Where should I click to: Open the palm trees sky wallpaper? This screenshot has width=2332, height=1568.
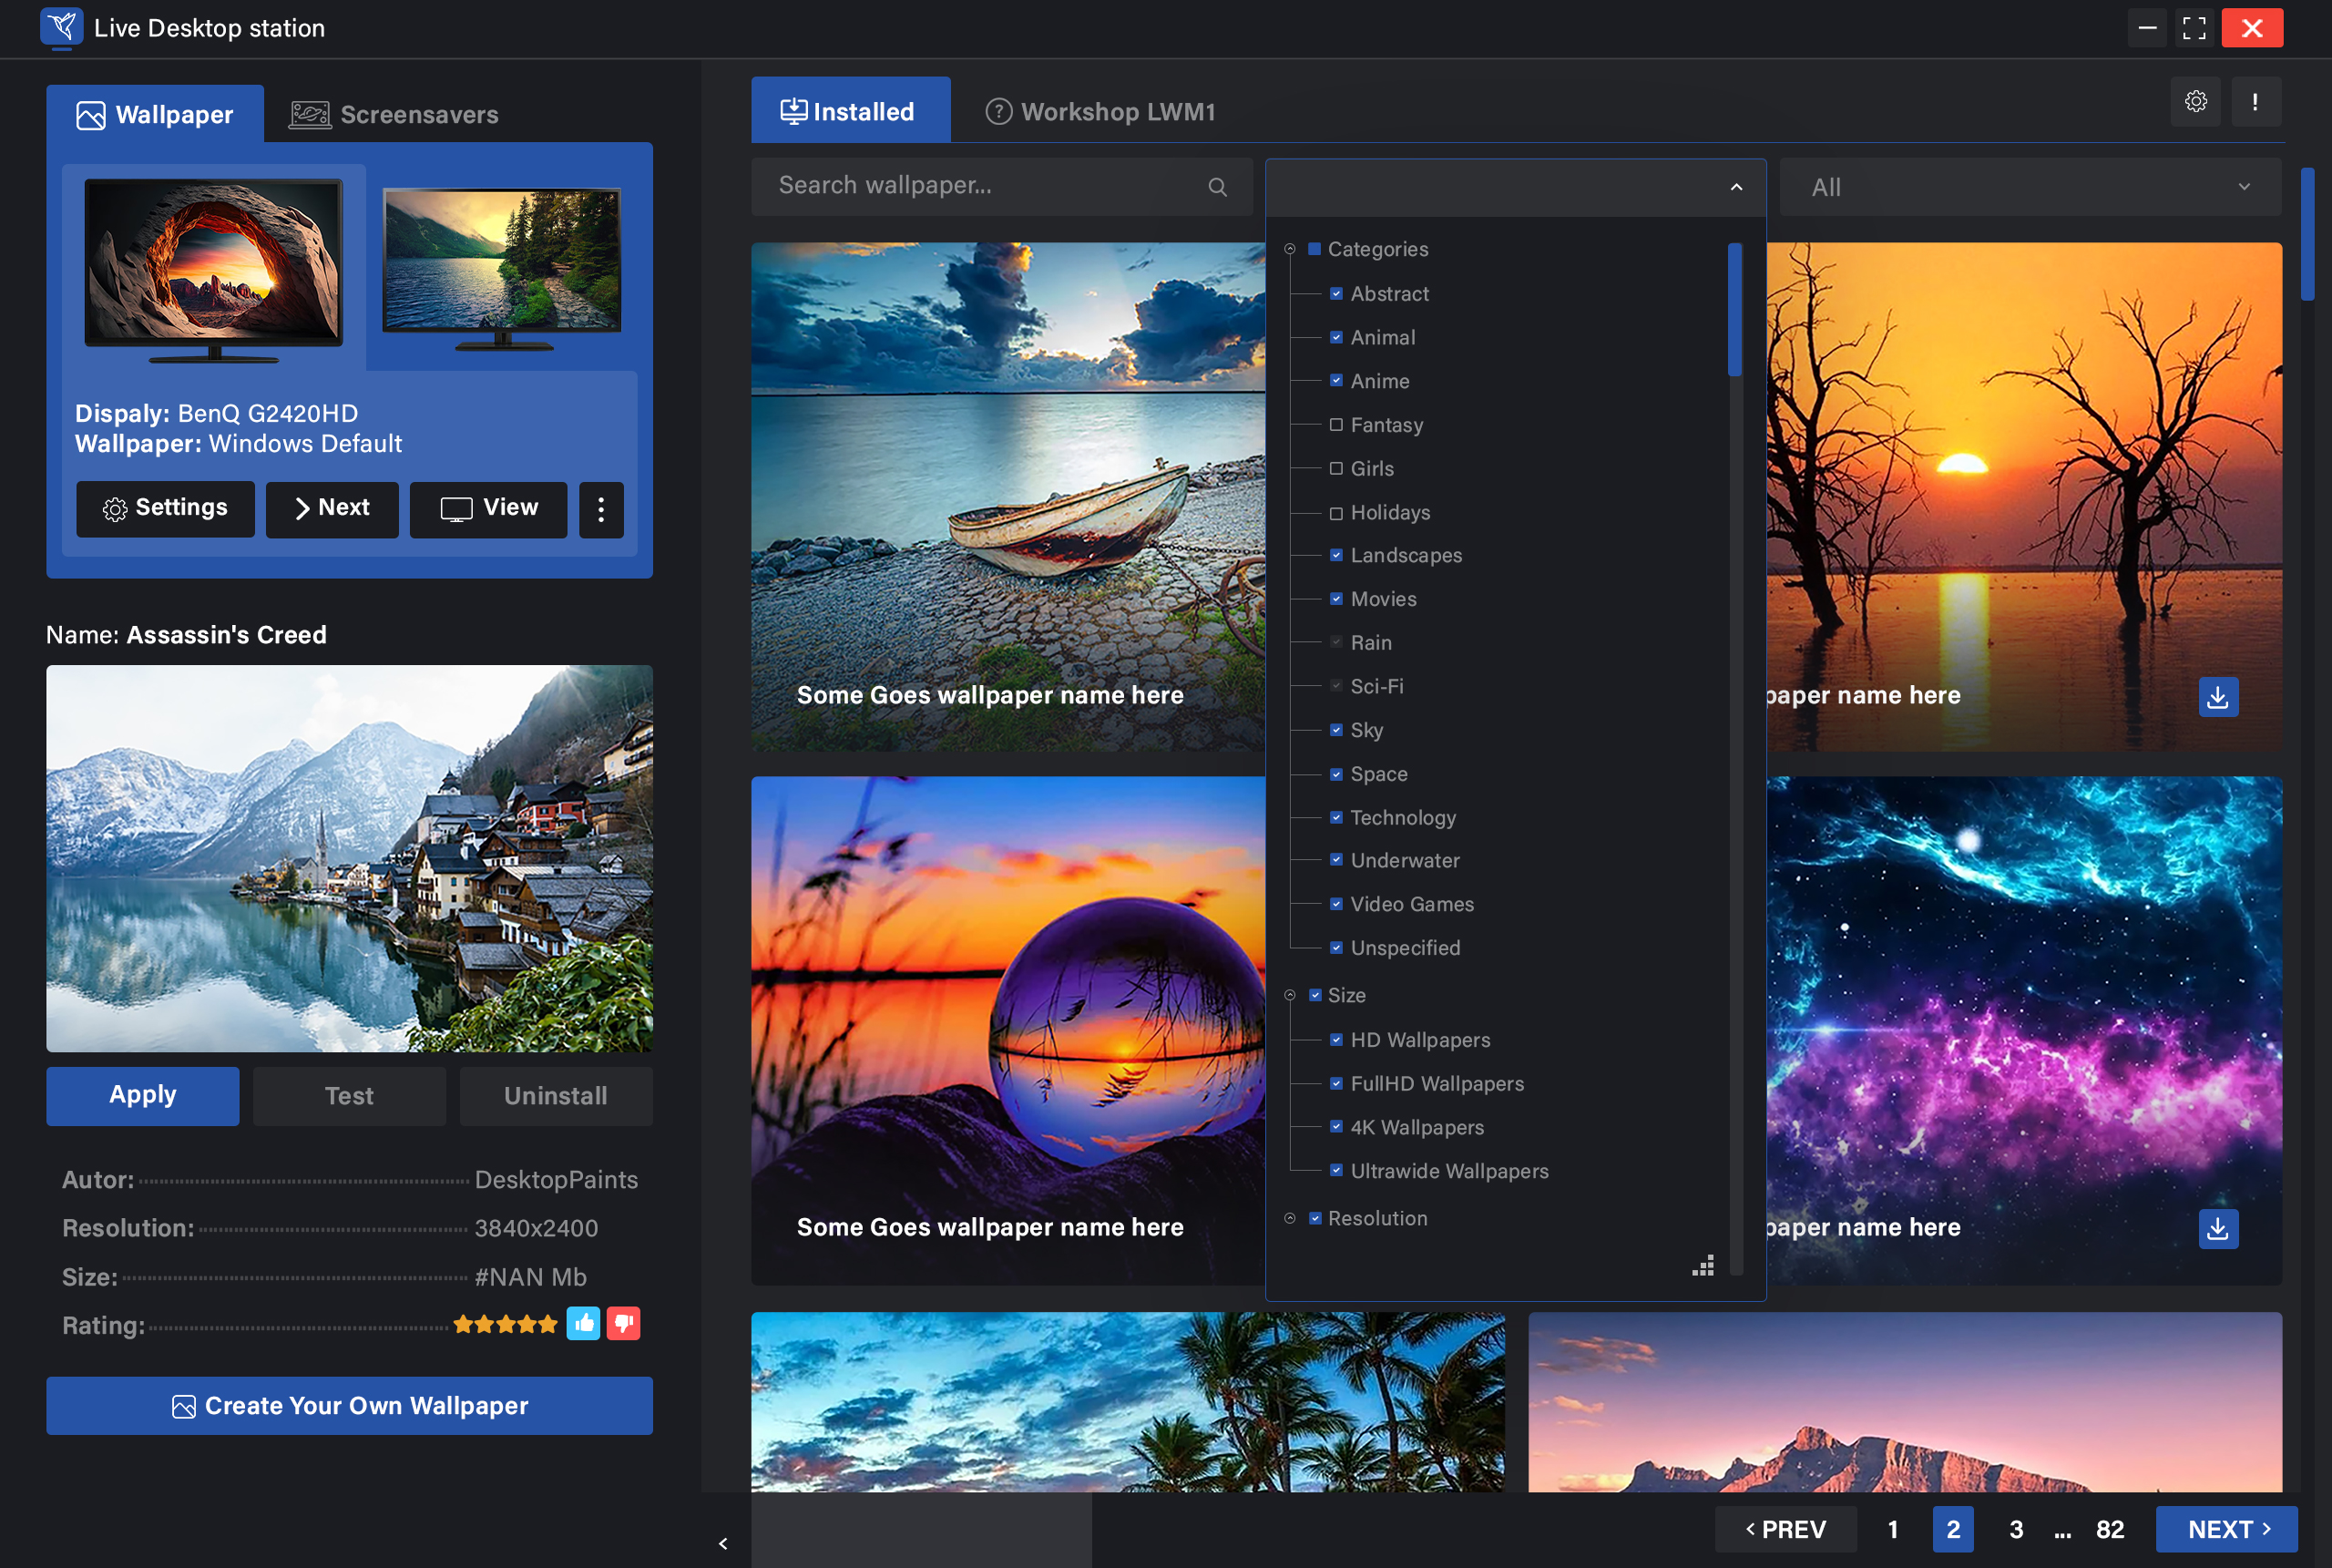point(1128,1402)
